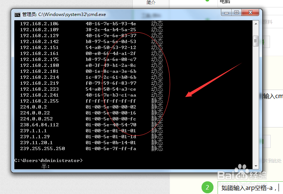Click MAC address 40-16-7e-6e-83-37
This screenshot has width=283, height=194.
coord(111,36)
